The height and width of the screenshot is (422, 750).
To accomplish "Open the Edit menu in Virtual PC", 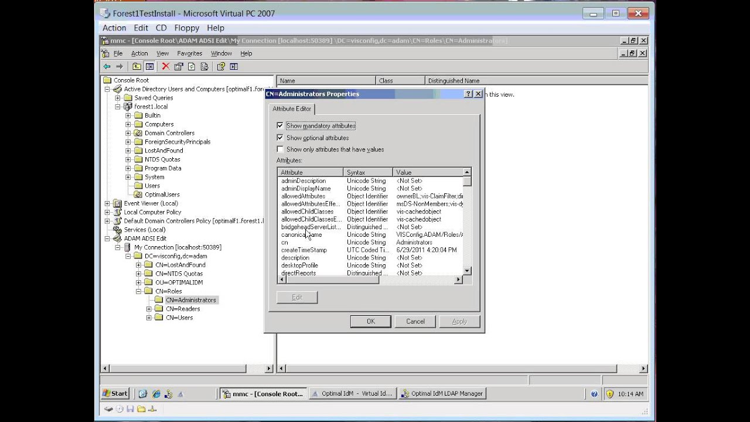I will (x=141, y=28).
